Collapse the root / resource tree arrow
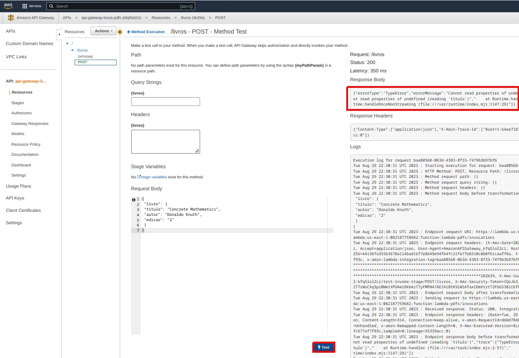This screenshot has width=519, height=358. point(67,44)
